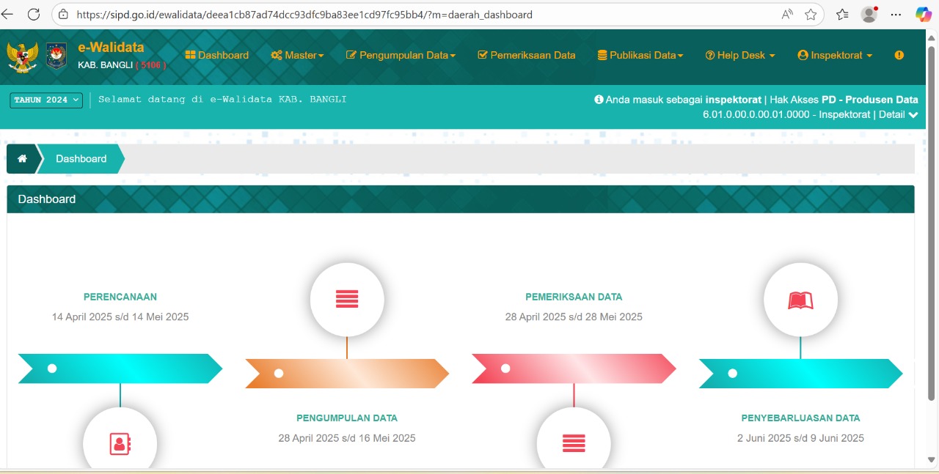The width and height of the screenshot is (939, 474).
Task: Select the Dashboard grid icon in navbar
Action: click(x=191, y=55)
